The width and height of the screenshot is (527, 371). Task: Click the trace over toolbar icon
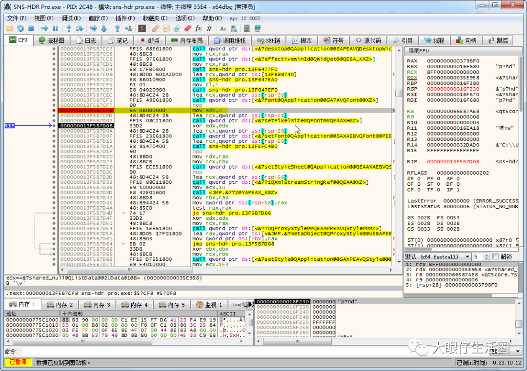point(104,29)
